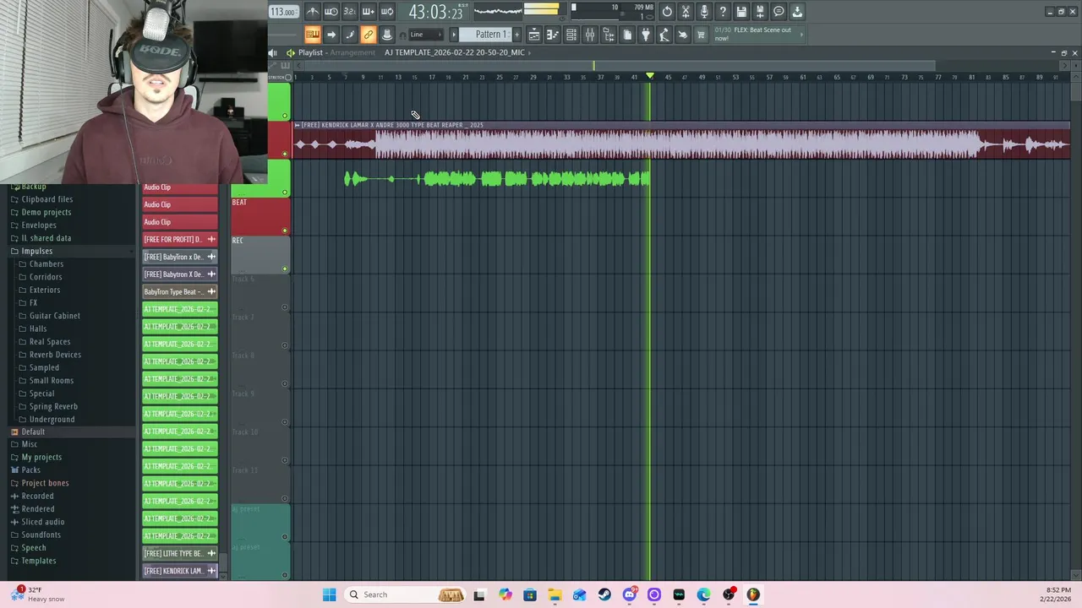Image resolution: width=1082 pixels, height=608 pixels.
Task: Select [FREE] LITHE TYPE BE.. audio clip
Action: tap(180, 553)
